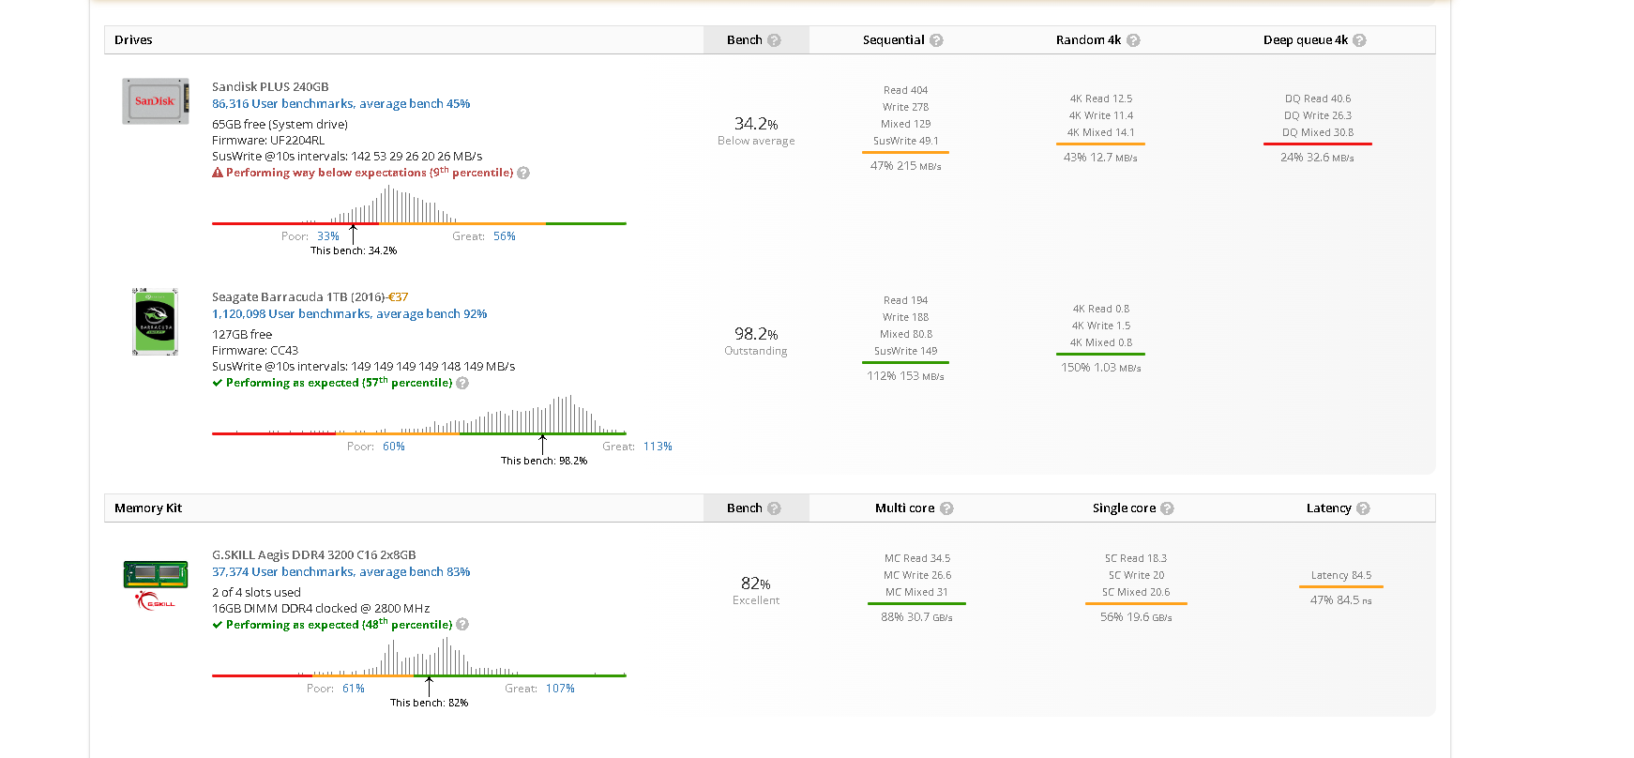Select the Memory Kit section header
1634x758 pixels.
(x=148, y=508)
